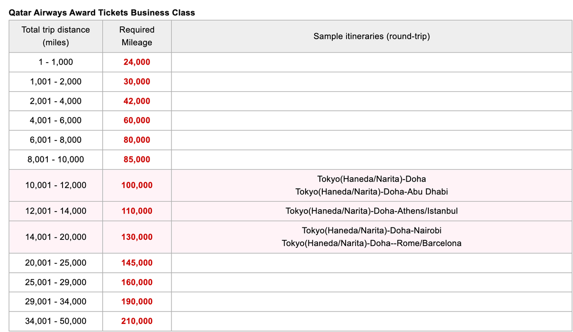The image size is (573, 332).
Task: Select the 210,000 mileage value
Action: pos(137,321)
